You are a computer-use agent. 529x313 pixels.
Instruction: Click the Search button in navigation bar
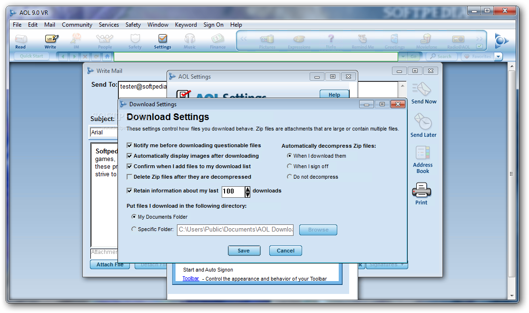tap(441, 56)
